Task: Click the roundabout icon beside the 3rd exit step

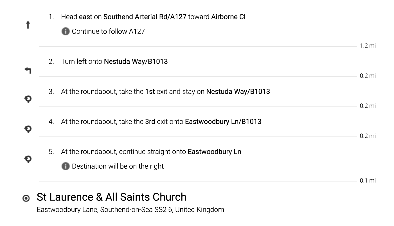Action: [x=28, y=129]
